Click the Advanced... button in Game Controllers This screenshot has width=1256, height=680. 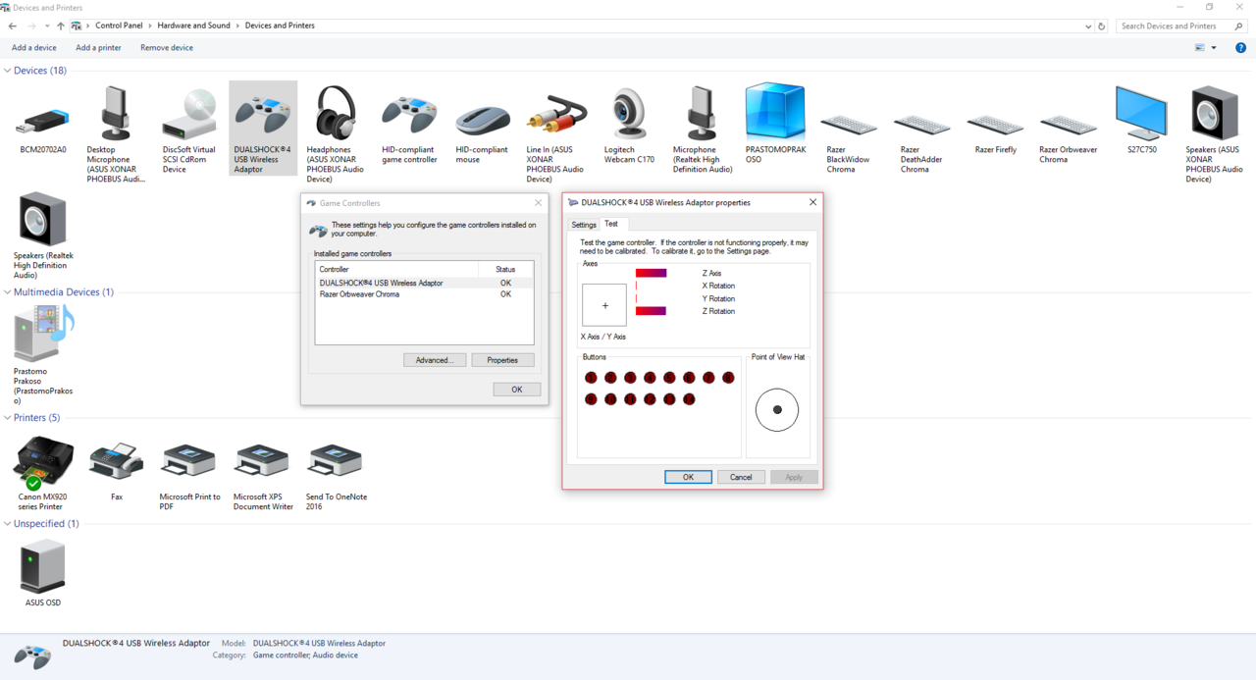coord(434,360)
